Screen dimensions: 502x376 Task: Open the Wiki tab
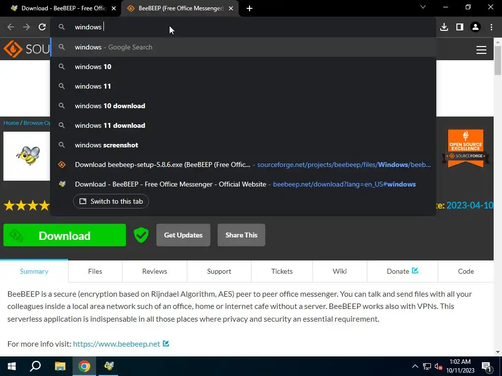[x=340, y=271]
